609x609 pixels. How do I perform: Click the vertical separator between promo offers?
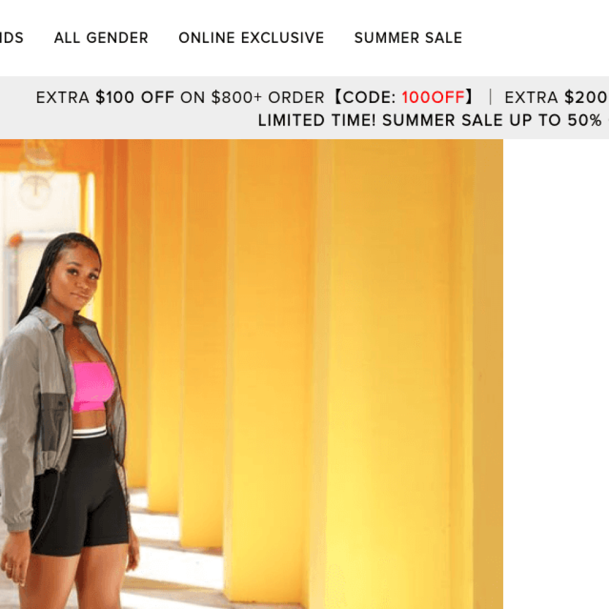[x=490, y=97]
